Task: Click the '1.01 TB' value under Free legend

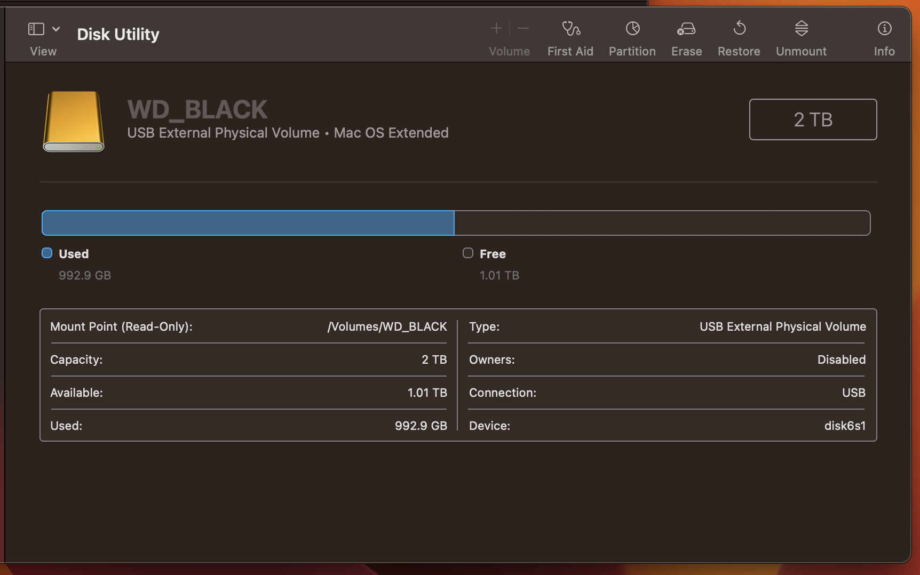Action: tap(499, 275)
